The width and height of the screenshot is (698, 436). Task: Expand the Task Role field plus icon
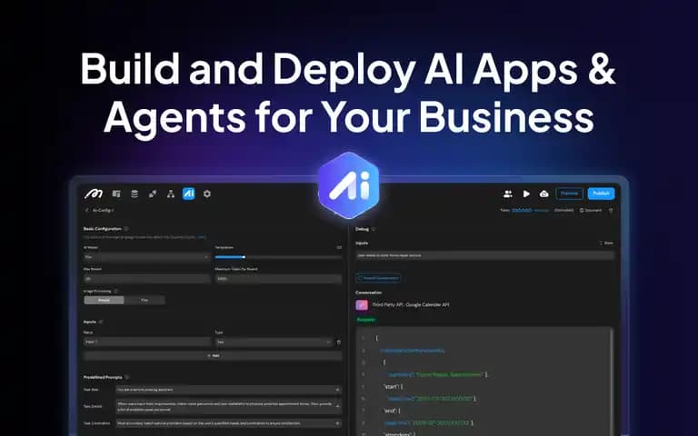pos(337,390)
